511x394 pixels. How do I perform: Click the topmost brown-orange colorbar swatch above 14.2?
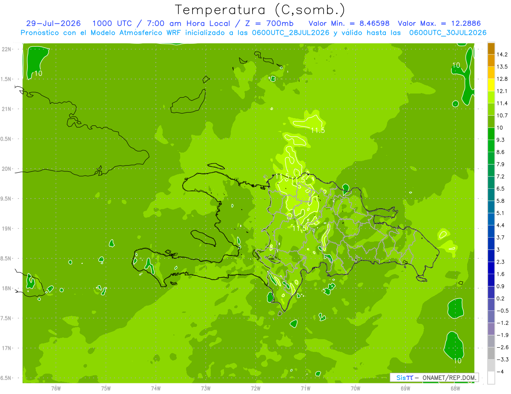point(491,48)
